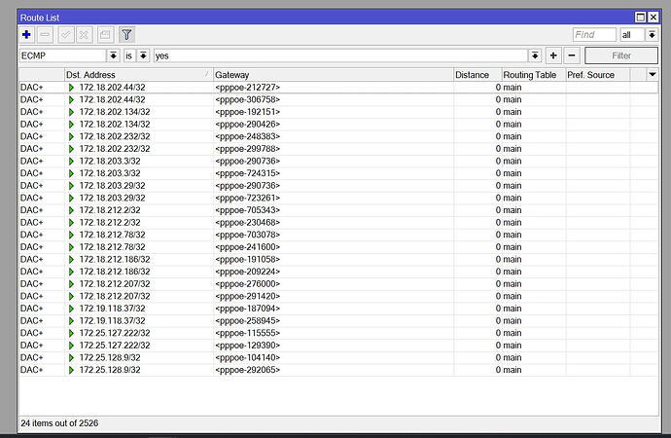
Task: Sort by Routing Table column header
Action: pyautogui.click(x=534, y=75)
